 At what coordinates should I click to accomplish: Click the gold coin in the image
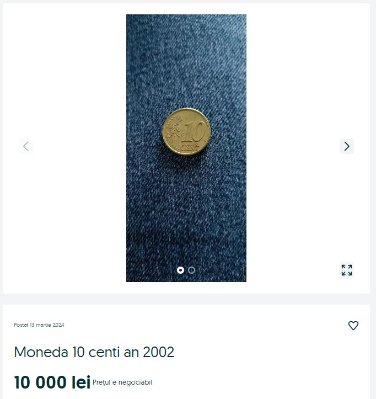tap(186, 132)
